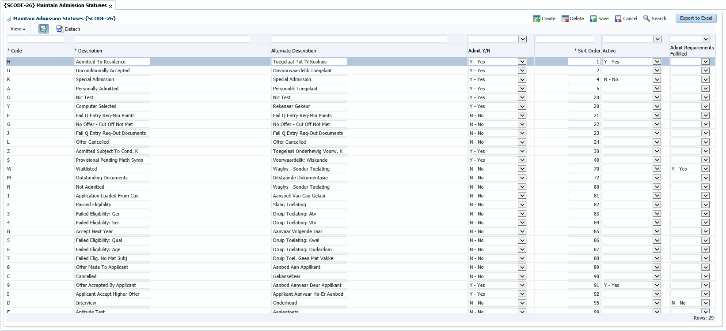726x331 pixels.
Task: Click the Cancel icon in toolbar
Action: (618, 19)
